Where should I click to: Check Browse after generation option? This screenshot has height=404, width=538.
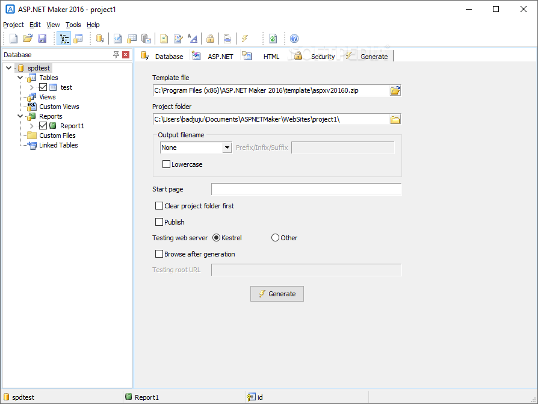159,253
